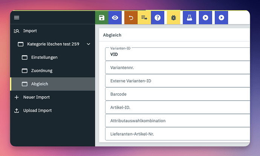Image resolution: width=260 pixels, height=156 pixels.
Task: Click the Varianten-ID field with VID
Action: (177, 54)
